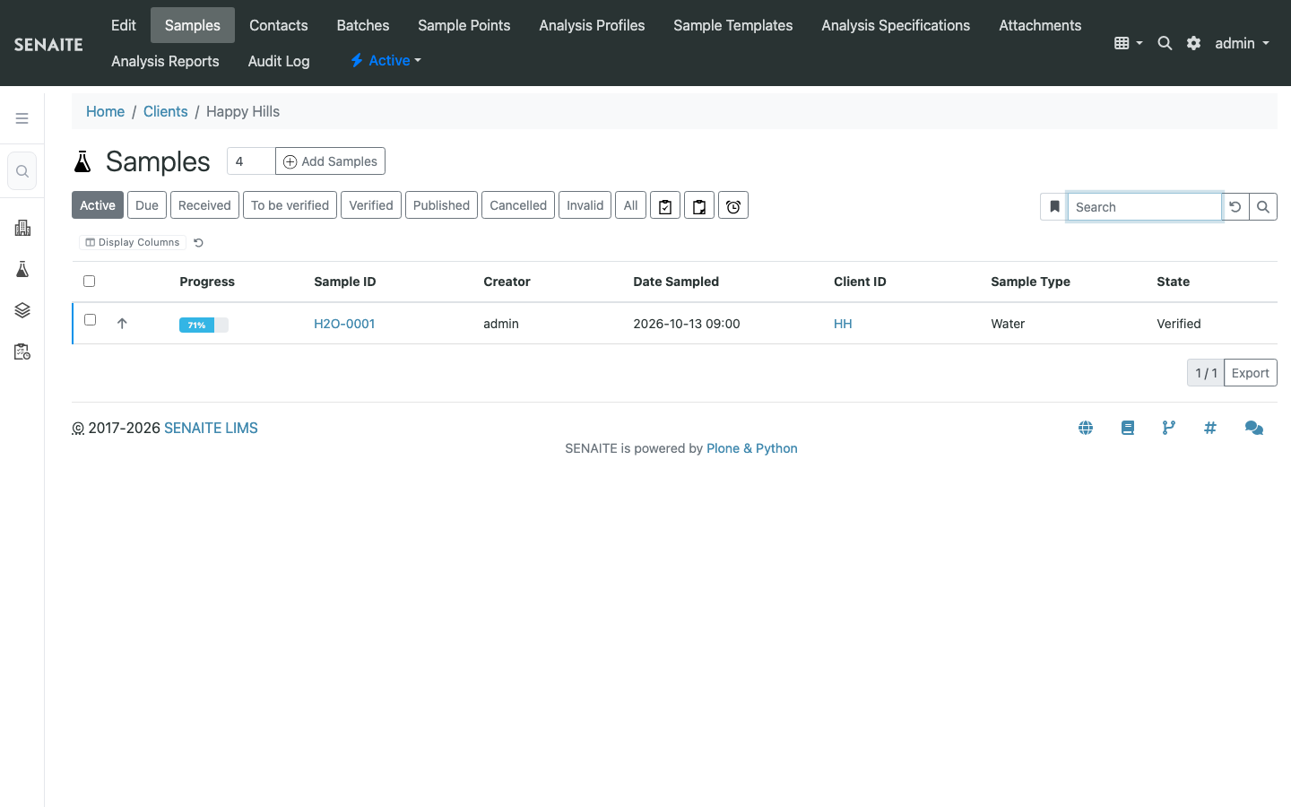Open the admin user dropdown
This screenshot has height=807, width=1291.
(x=1242, y=43)
